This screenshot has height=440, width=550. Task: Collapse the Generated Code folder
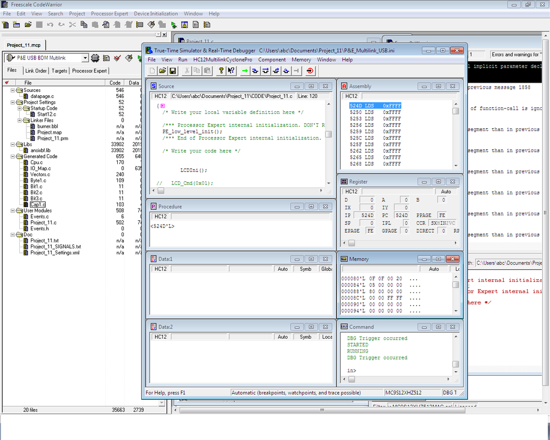pyautogui.click(x=13, y=156)
